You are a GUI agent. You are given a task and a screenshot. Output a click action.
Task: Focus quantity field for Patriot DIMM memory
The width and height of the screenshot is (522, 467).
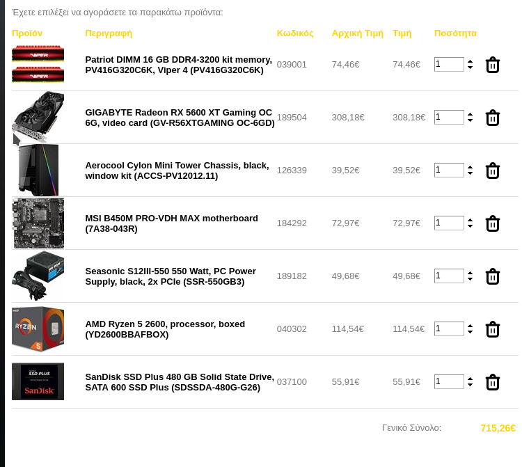click(449, 64)
